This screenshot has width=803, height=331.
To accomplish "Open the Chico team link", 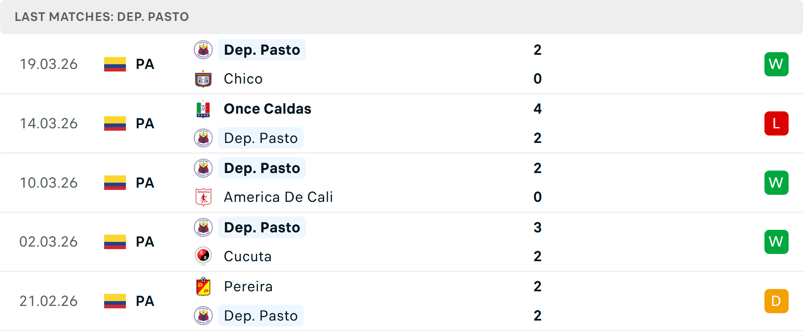I will (243, 79).
